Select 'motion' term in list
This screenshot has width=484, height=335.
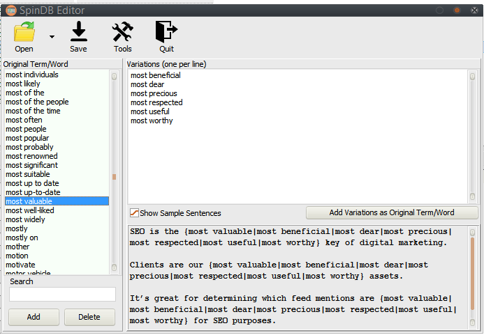point(57,256)
